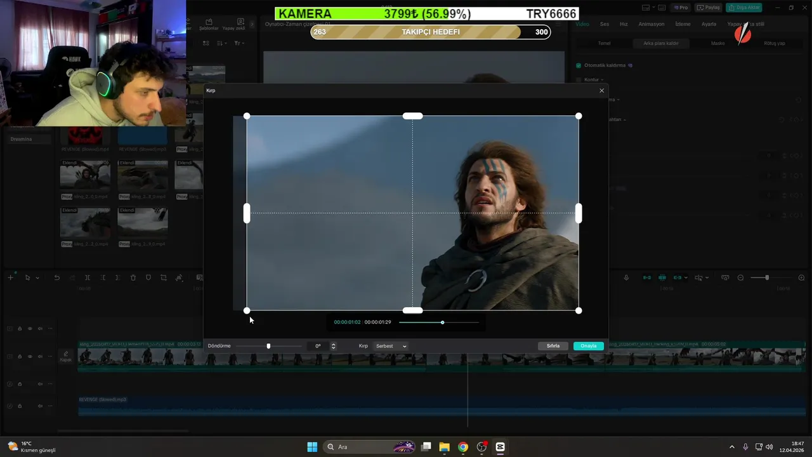Open the Temel sub-tab
The height and width of the screenshot is (457, 812).
(604, 43)
